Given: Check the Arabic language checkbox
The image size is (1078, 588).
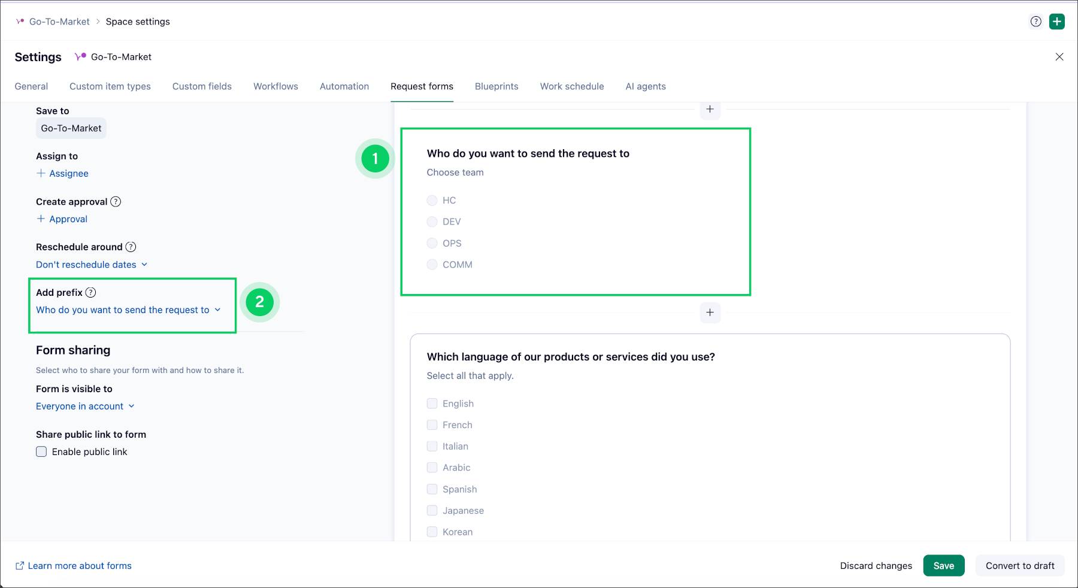Looking at the screenshot, I should [432, 467].
